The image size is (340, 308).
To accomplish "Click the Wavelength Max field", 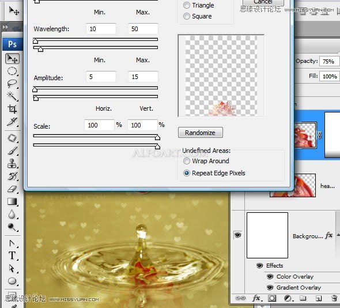I will click(x=143, y=29).
